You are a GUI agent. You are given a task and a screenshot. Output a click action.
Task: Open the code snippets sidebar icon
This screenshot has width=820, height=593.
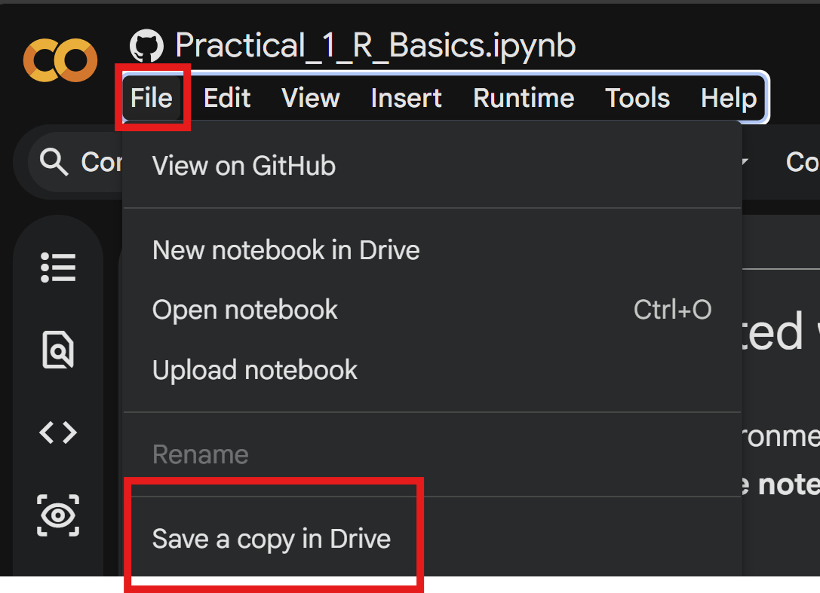click(x=58, y=433)
